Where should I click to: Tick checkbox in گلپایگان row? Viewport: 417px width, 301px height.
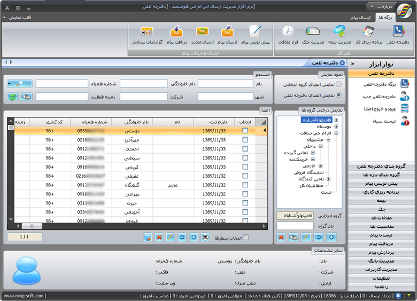[245, 185]
